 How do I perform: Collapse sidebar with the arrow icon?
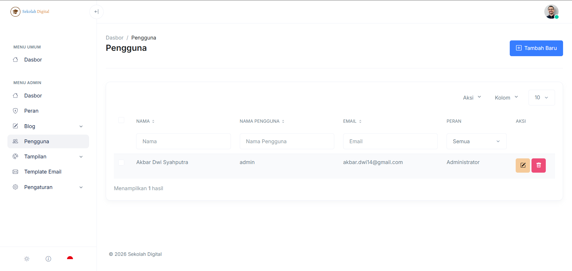point(96,12)
